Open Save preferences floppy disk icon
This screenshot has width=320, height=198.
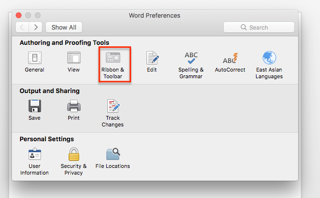click(34, 106)
